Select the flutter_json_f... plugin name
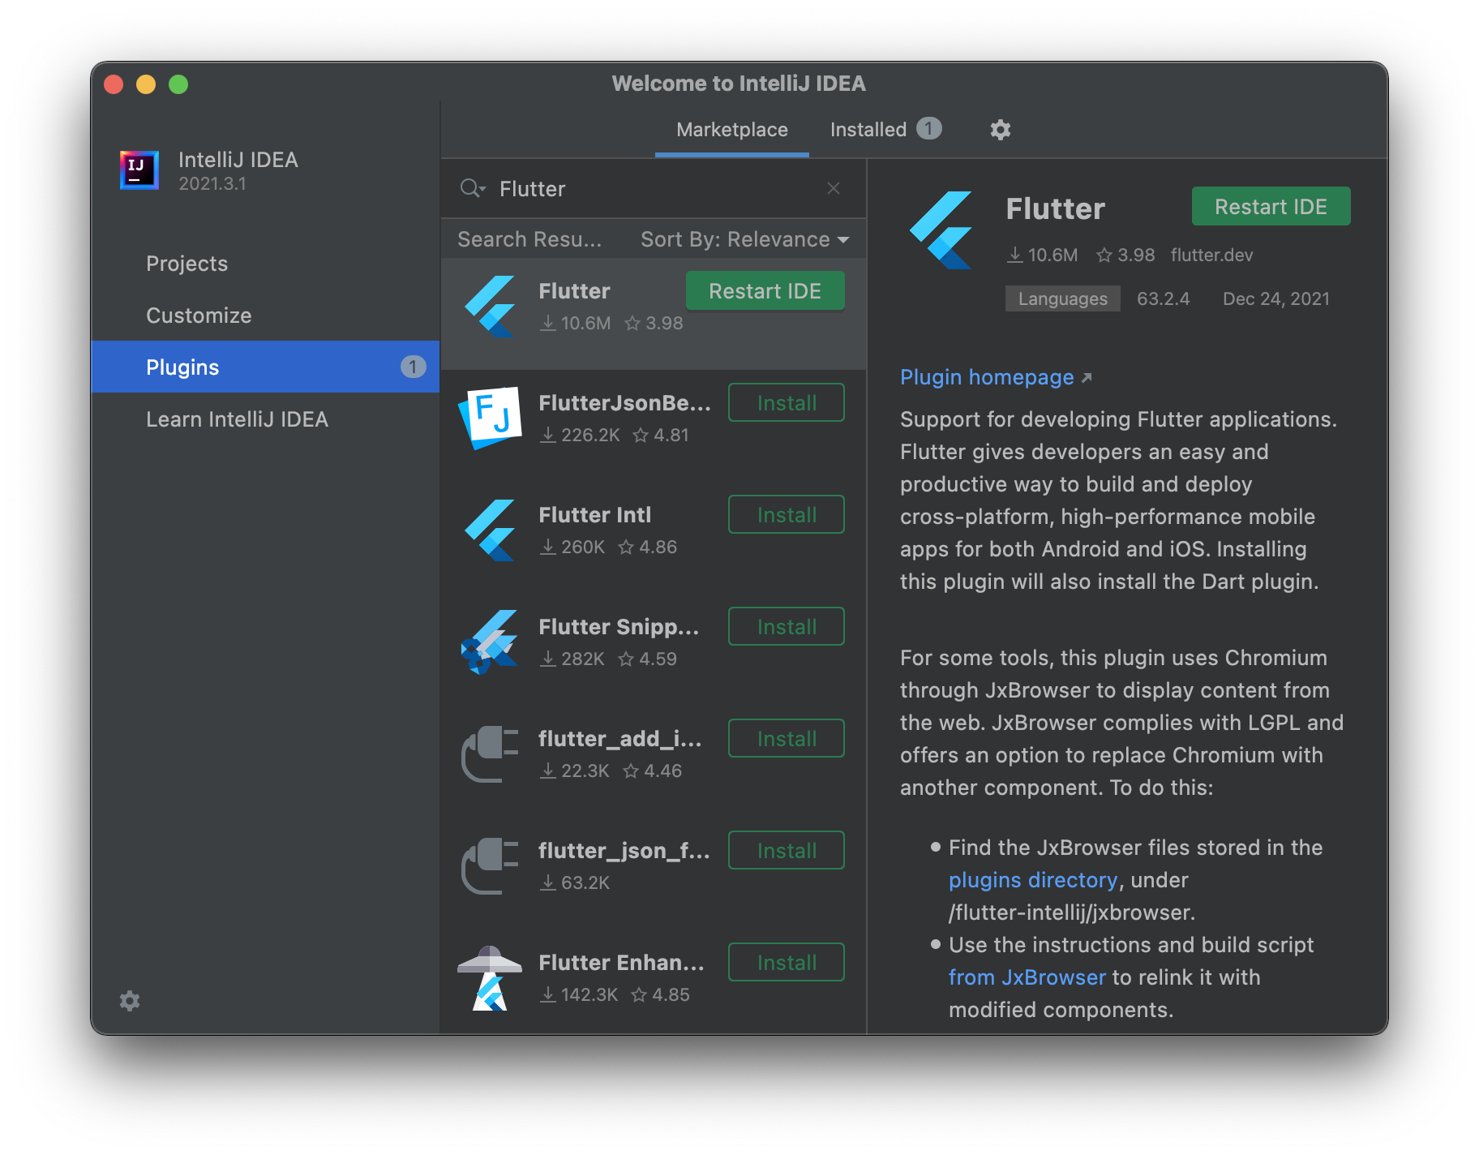1479x1155 pixels. point(624,851)
